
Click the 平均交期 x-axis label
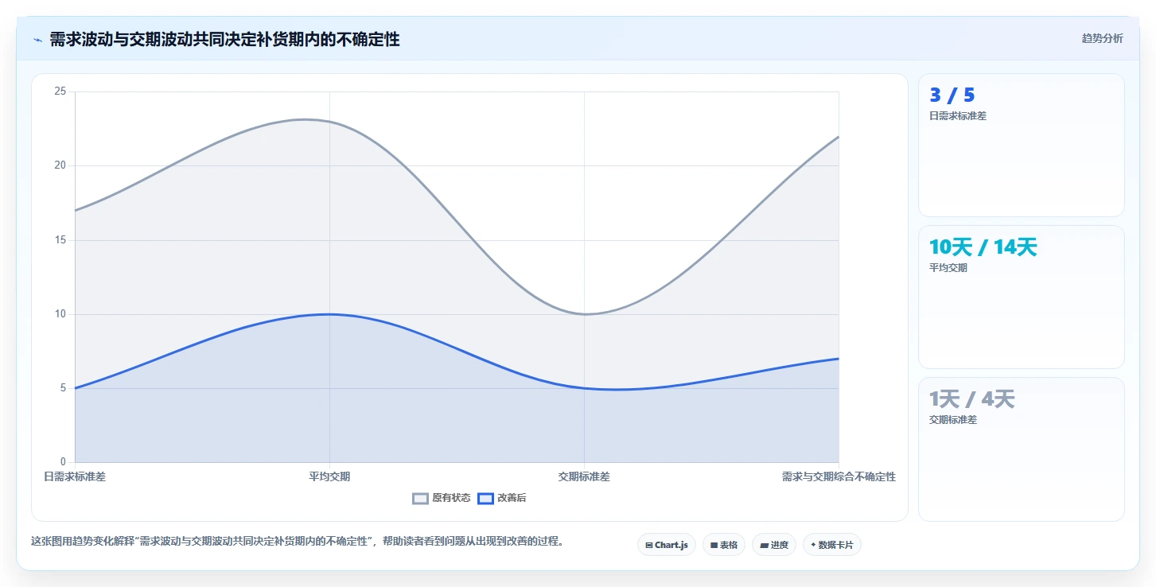coord(329,476)
